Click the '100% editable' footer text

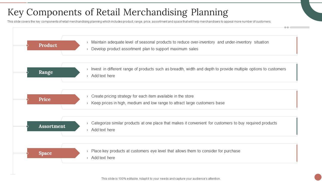tap(161, 179)
